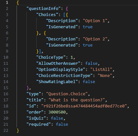Click the pink closing brace on line 15

[28, 88]
